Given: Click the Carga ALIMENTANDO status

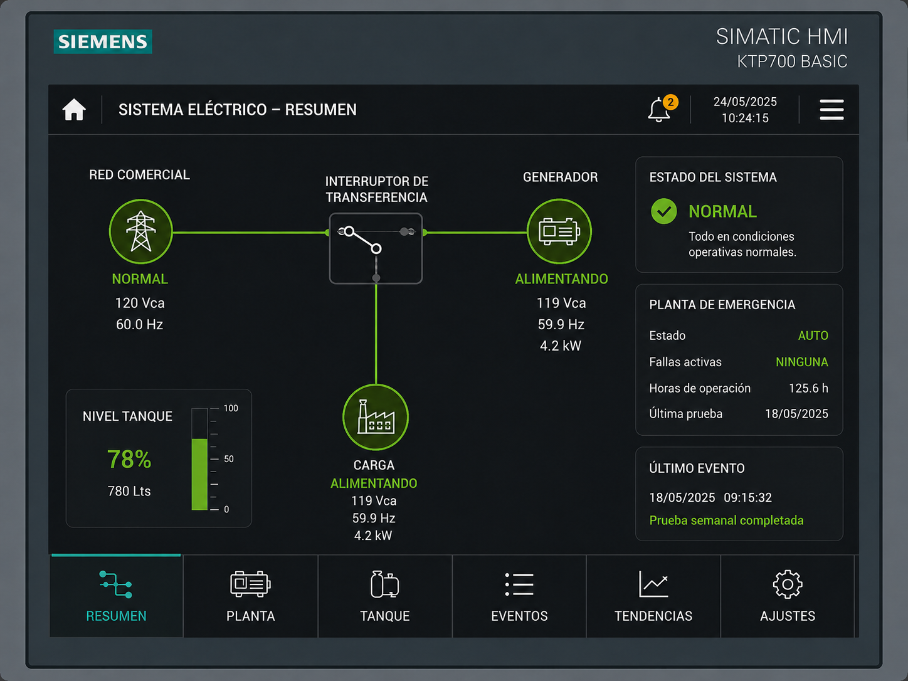Looking at the screenshot, I should coord(374,483).
